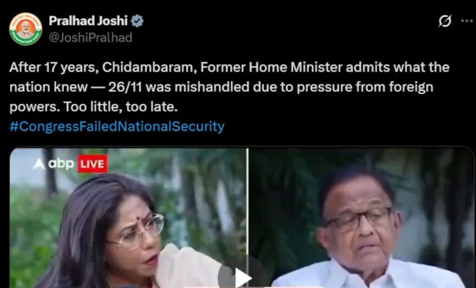The width and height of the screenshot is (476, 288).
Task: Click the female anchor video pane
Action: click(128, 218)
